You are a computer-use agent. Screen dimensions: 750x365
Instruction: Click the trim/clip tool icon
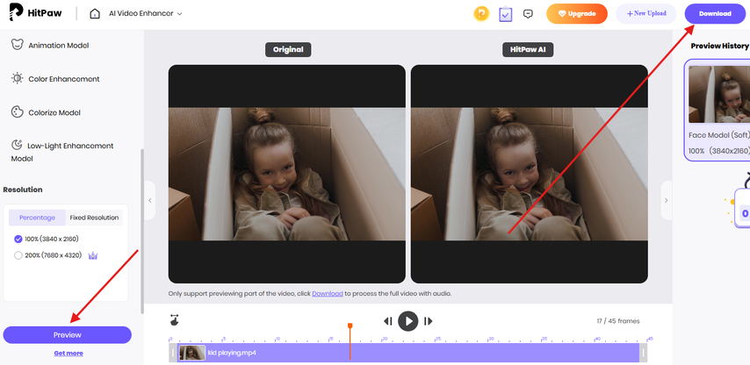[175, 320]
